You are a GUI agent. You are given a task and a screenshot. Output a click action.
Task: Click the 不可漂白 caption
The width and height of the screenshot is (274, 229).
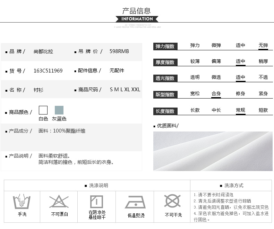(x=60, y=214)
